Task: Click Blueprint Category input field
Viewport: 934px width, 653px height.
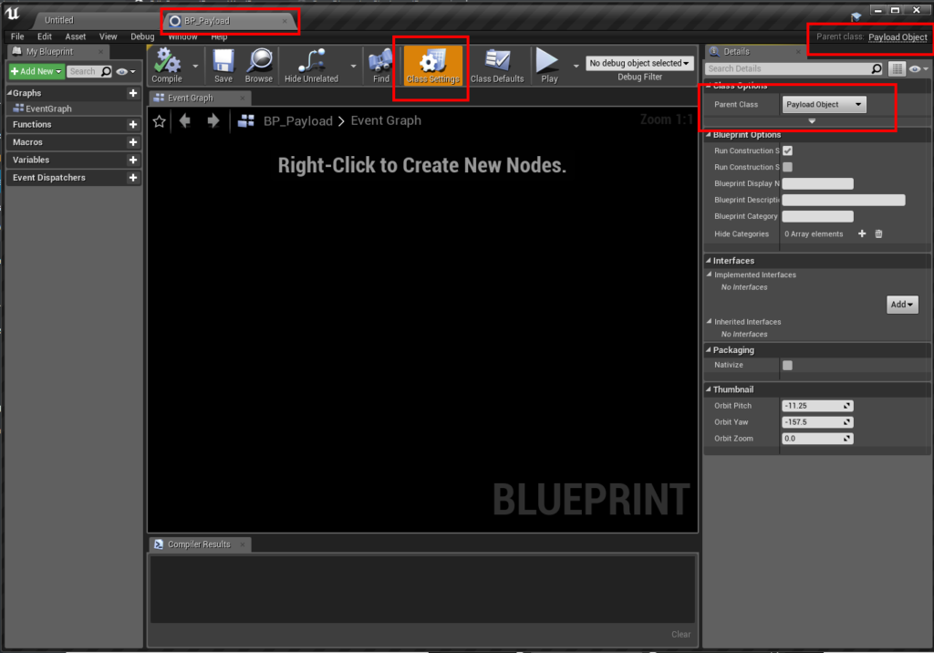Action: tap(817, 216)
